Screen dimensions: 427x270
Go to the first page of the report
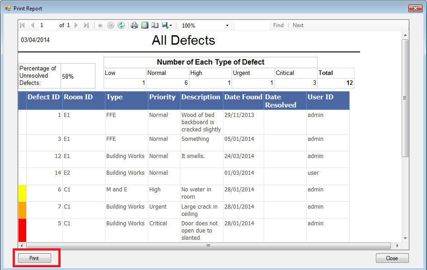click(x=23, y=25)
